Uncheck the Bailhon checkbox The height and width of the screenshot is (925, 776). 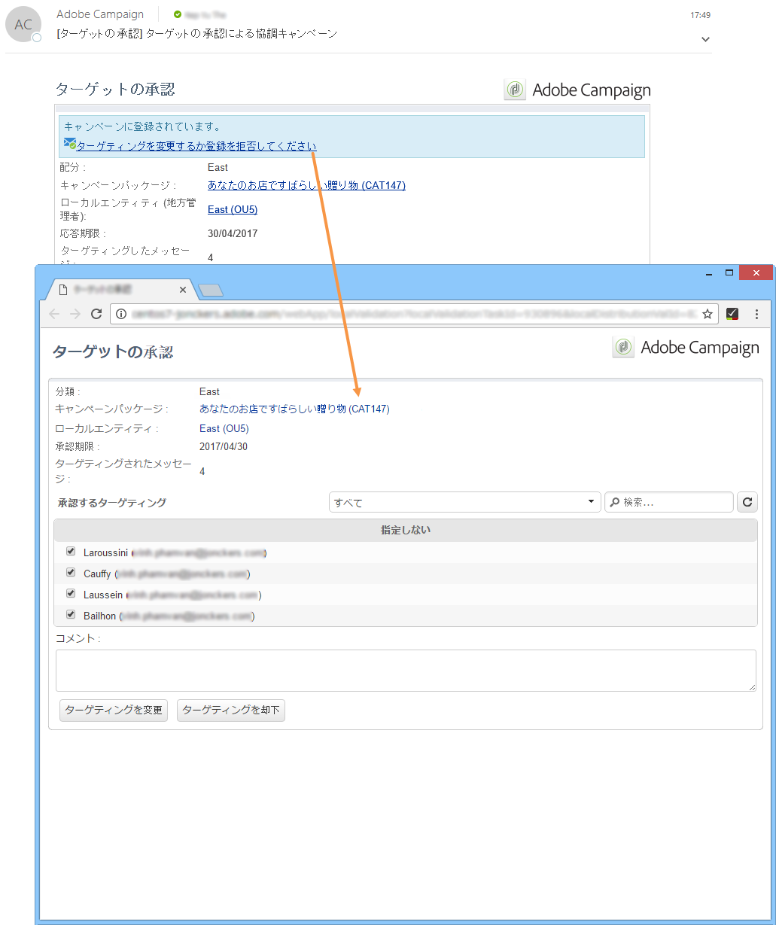[71, 615]
